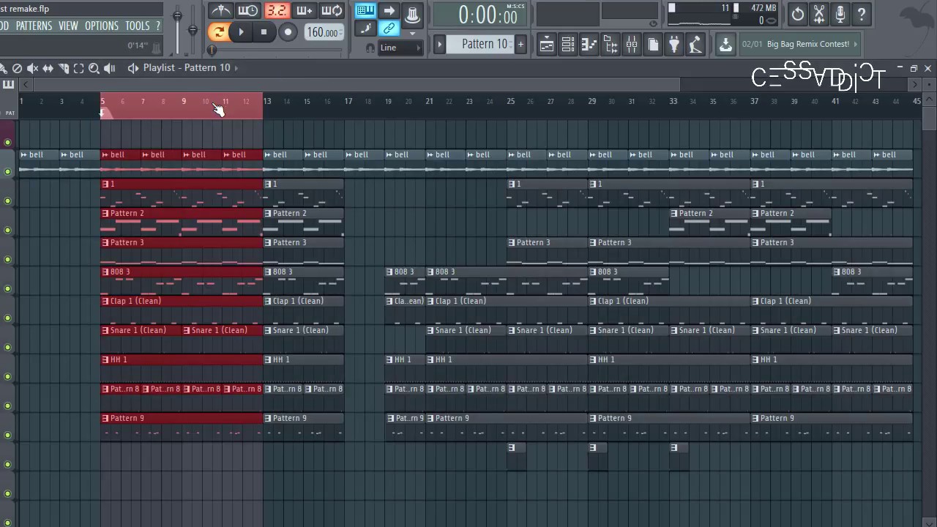Open the Playlist view
The image size is (937, 527).
tap(546, 45)
